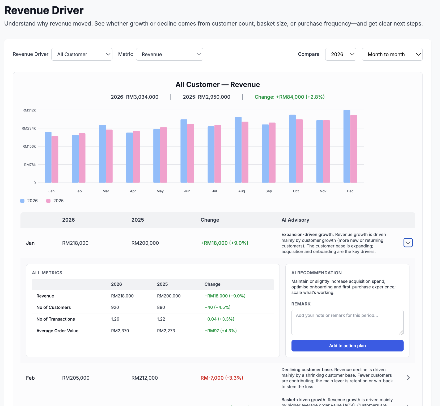
Task: Open the Metric dropdown showing Revenue
Action: pos(170,54)
